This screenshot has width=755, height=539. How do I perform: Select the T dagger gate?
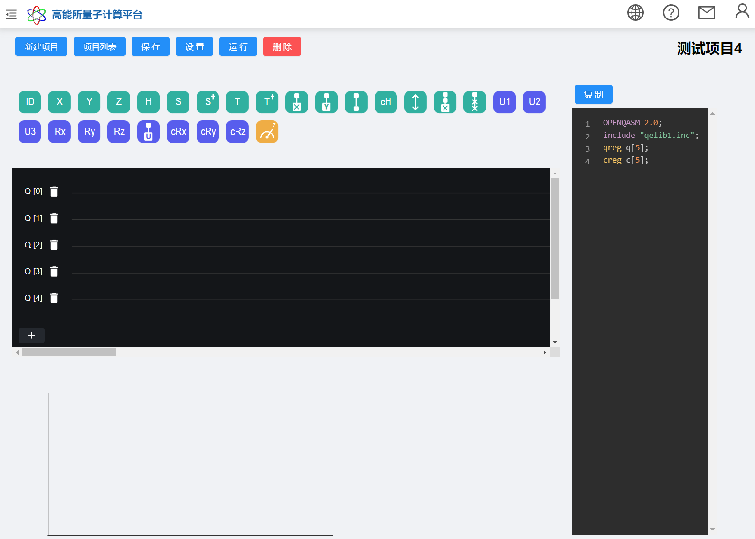267,102
